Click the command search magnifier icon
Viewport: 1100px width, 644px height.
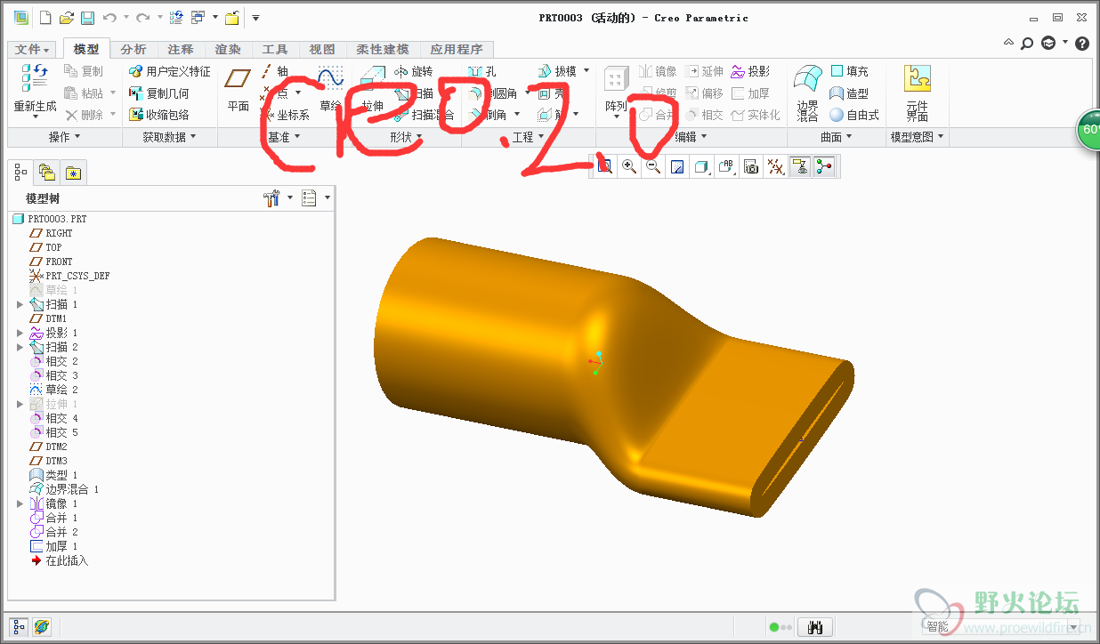(x=1027, y=43)
